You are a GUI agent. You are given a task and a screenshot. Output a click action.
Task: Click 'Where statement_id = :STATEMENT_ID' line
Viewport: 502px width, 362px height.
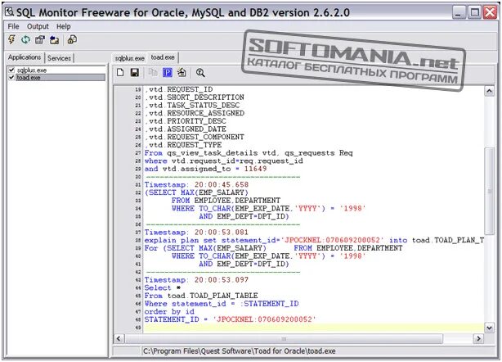[222, 304]
